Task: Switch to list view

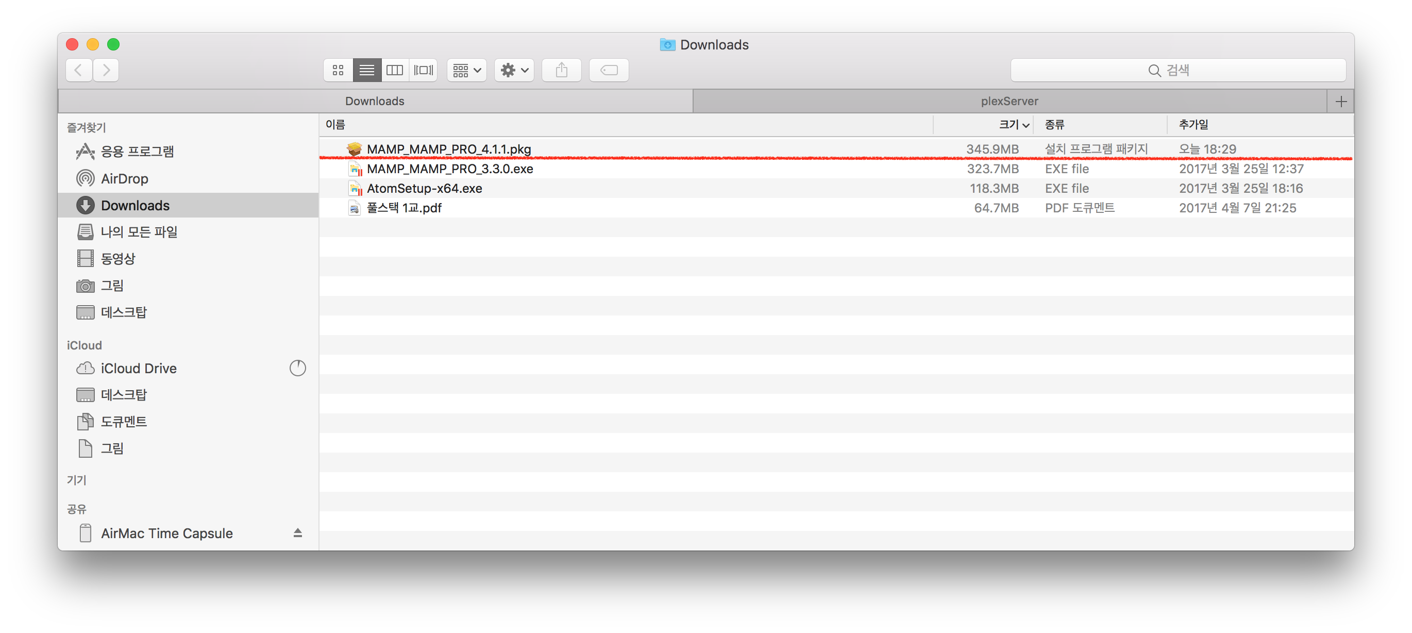Action: tap(367, 70)
